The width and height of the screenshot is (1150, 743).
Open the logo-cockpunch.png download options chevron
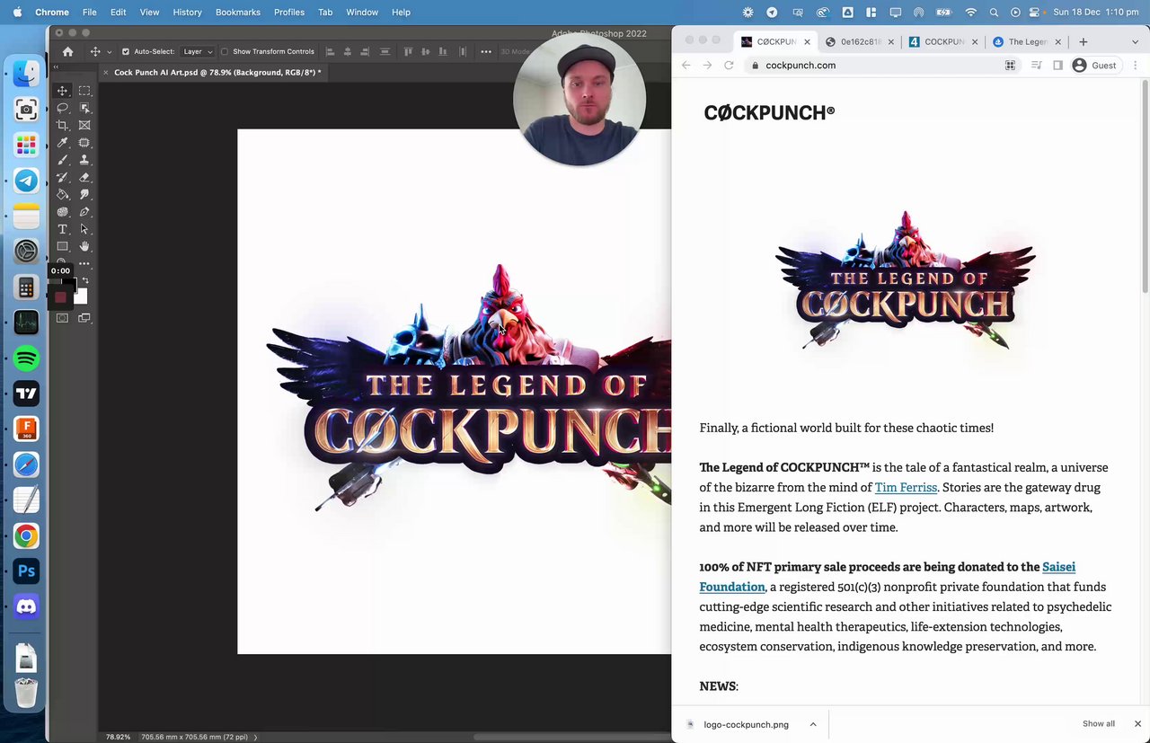(x=813, y=724)
